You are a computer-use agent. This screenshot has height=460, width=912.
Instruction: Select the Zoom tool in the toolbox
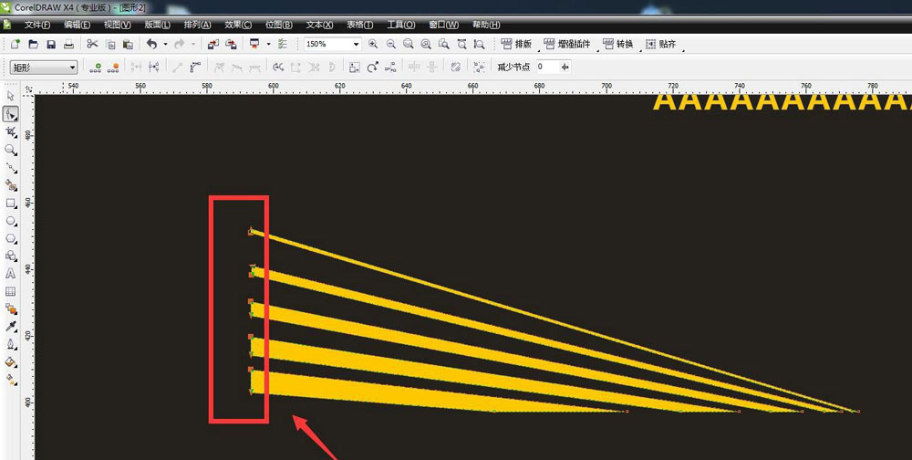pos(11,150)
